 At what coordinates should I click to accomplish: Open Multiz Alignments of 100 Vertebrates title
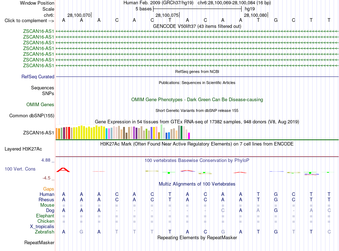click(x=197, y=184)
